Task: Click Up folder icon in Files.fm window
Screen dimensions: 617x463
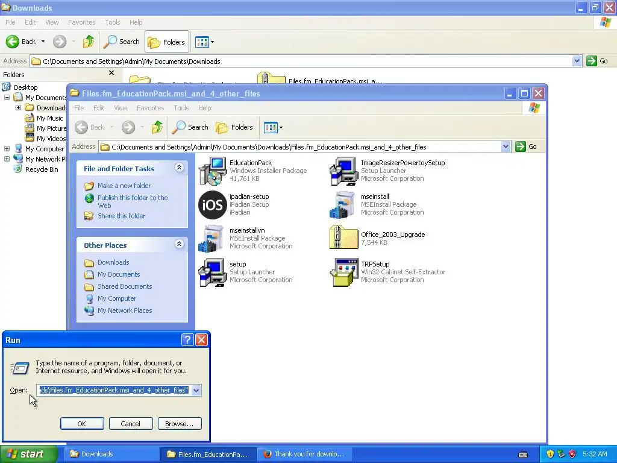Action: tap(157, 127)
